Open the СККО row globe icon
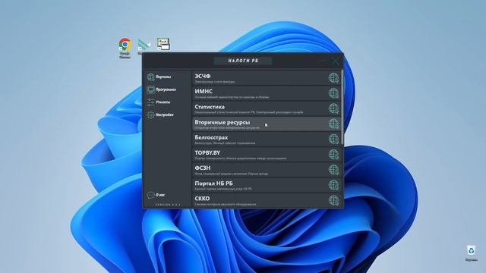 click(x=333, y=200)
